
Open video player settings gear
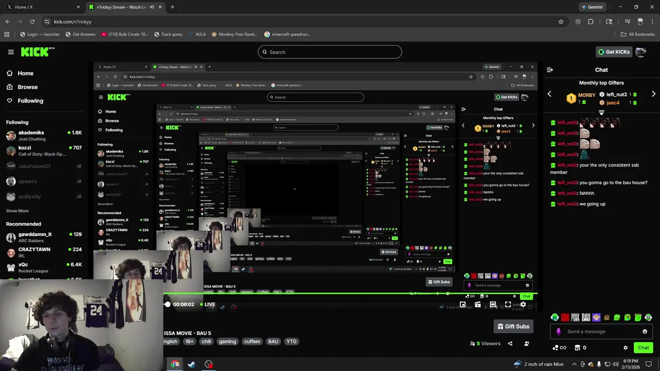pos(523,305)
